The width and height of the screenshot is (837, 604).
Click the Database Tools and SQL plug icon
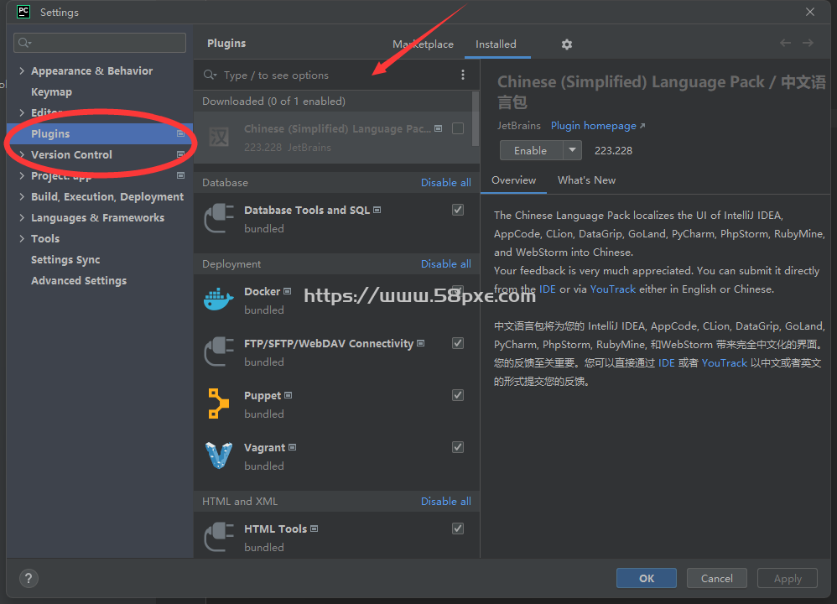click(219, 218)
